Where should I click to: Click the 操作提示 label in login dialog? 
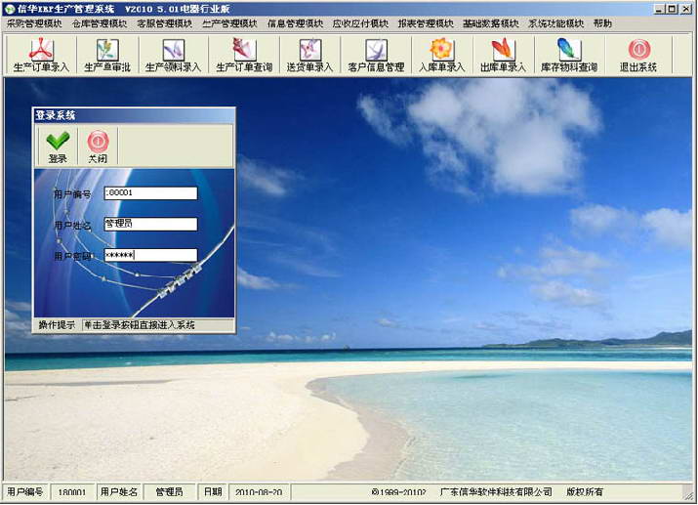click(x=57, y=325)
